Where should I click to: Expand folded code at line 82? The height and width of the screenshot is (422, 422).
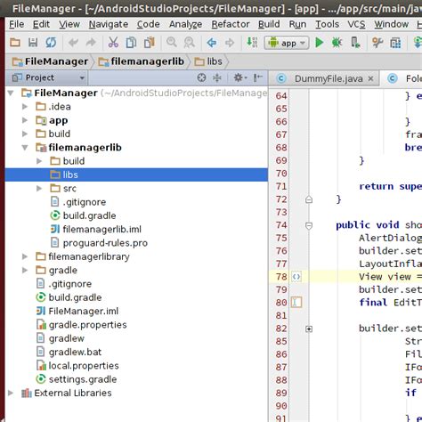[x=309, y=329]
